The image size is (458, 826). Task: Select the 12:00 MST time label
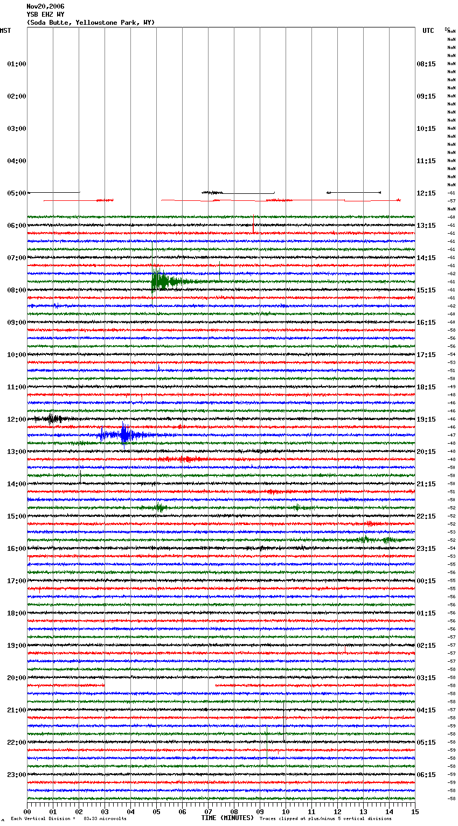coord(17,419)
